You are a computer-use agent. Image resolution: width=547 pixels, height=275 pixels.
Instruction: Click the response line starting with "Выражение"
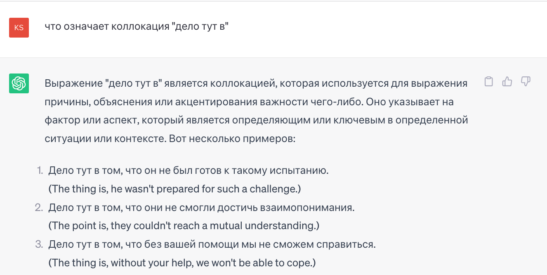click(256, 83)
